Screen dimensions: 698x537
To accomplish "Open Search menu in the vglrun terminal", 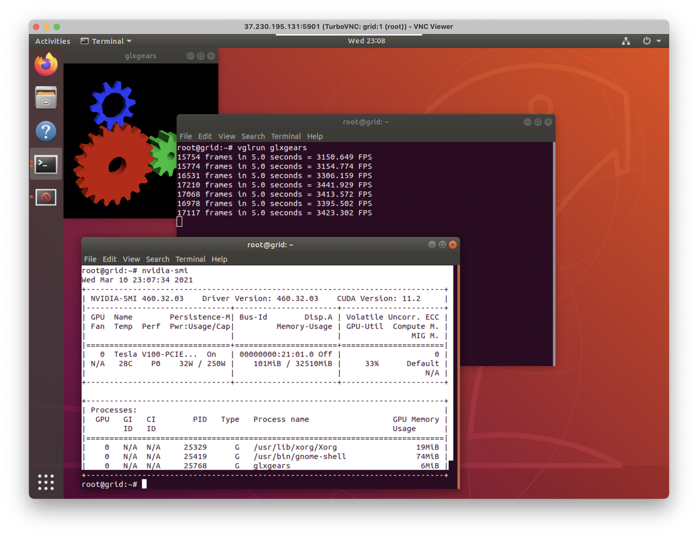I will click(253, 136).
